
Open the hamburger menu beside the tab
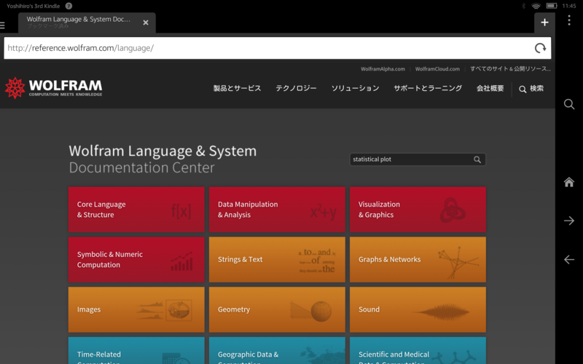[2, 25]
